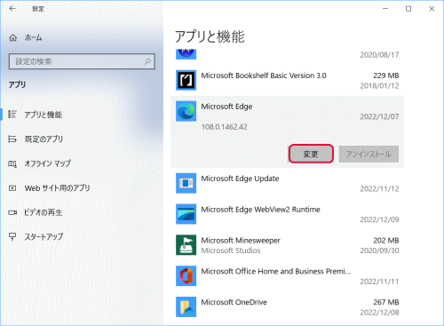
Task: Select the Microsoft Minesweeper entry
Action: 287,245
